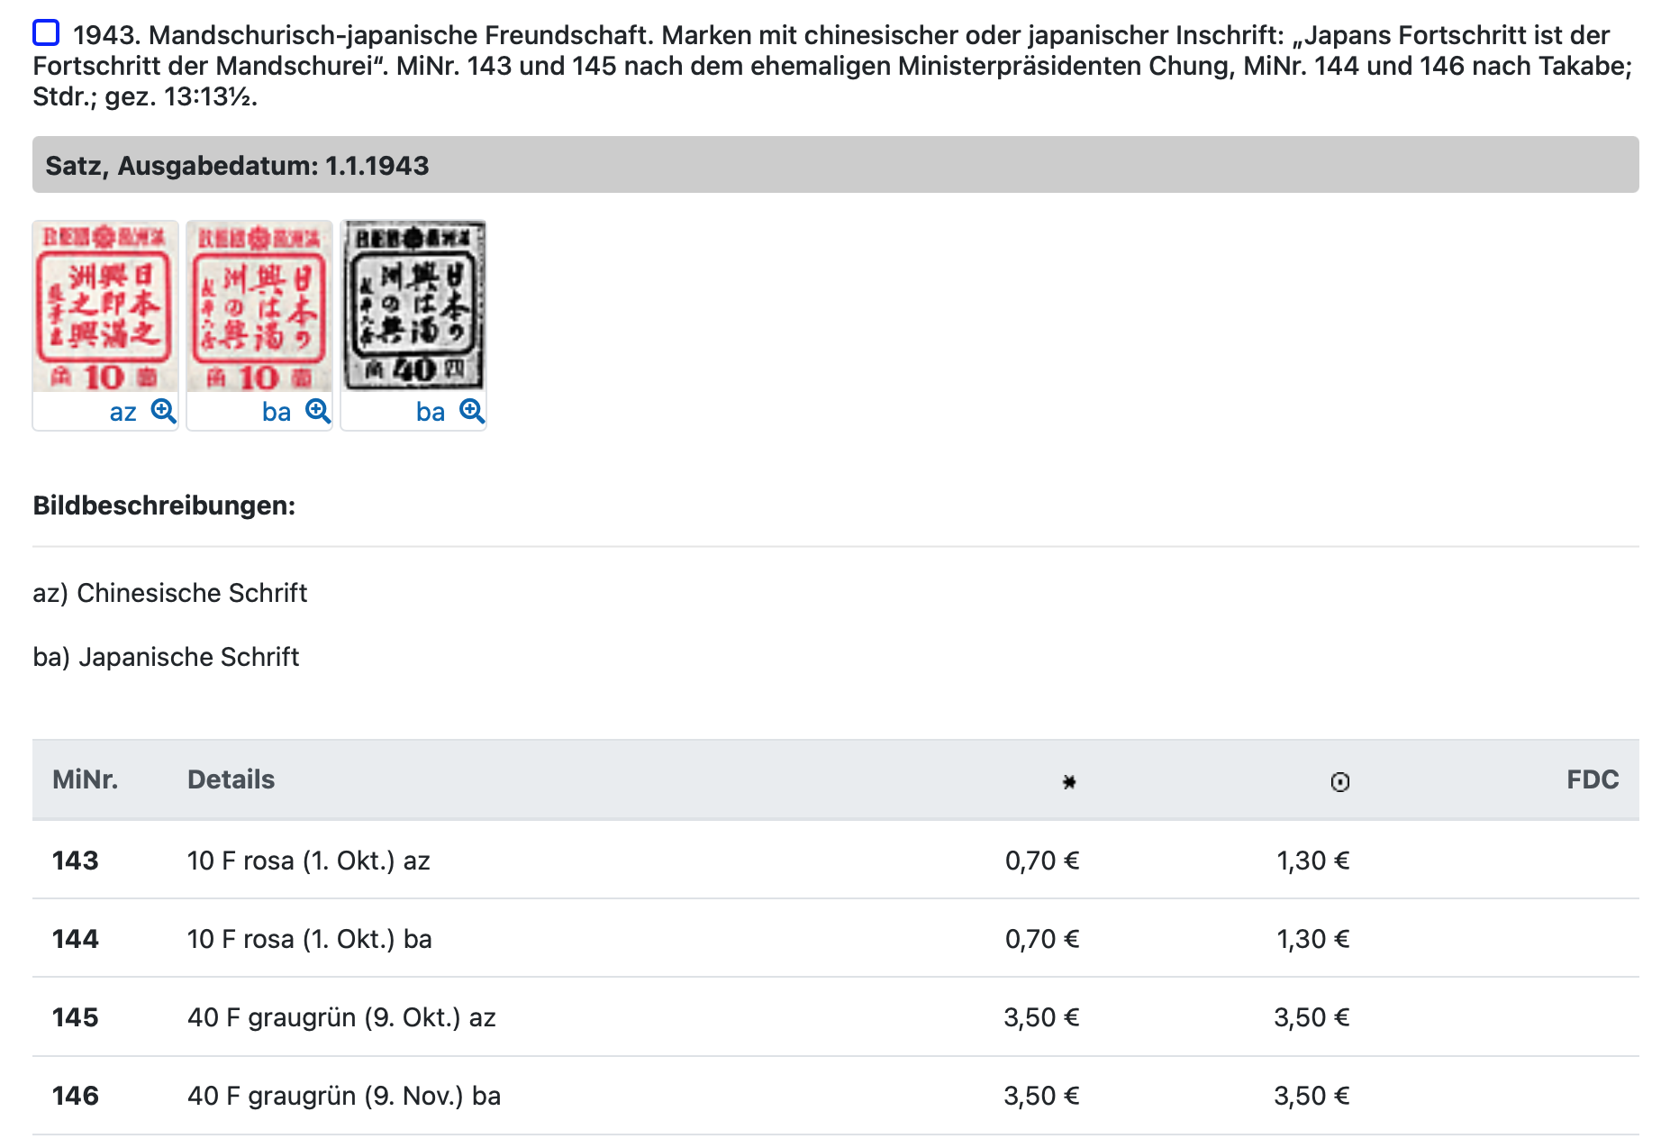The height and width of the screenshot is (1148, 1661).
Task: Click the magnifier icon next to az
Action: click(163, 411)
